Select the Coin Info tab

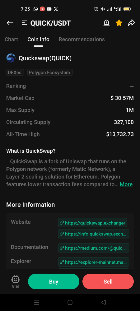coord(38,39)
